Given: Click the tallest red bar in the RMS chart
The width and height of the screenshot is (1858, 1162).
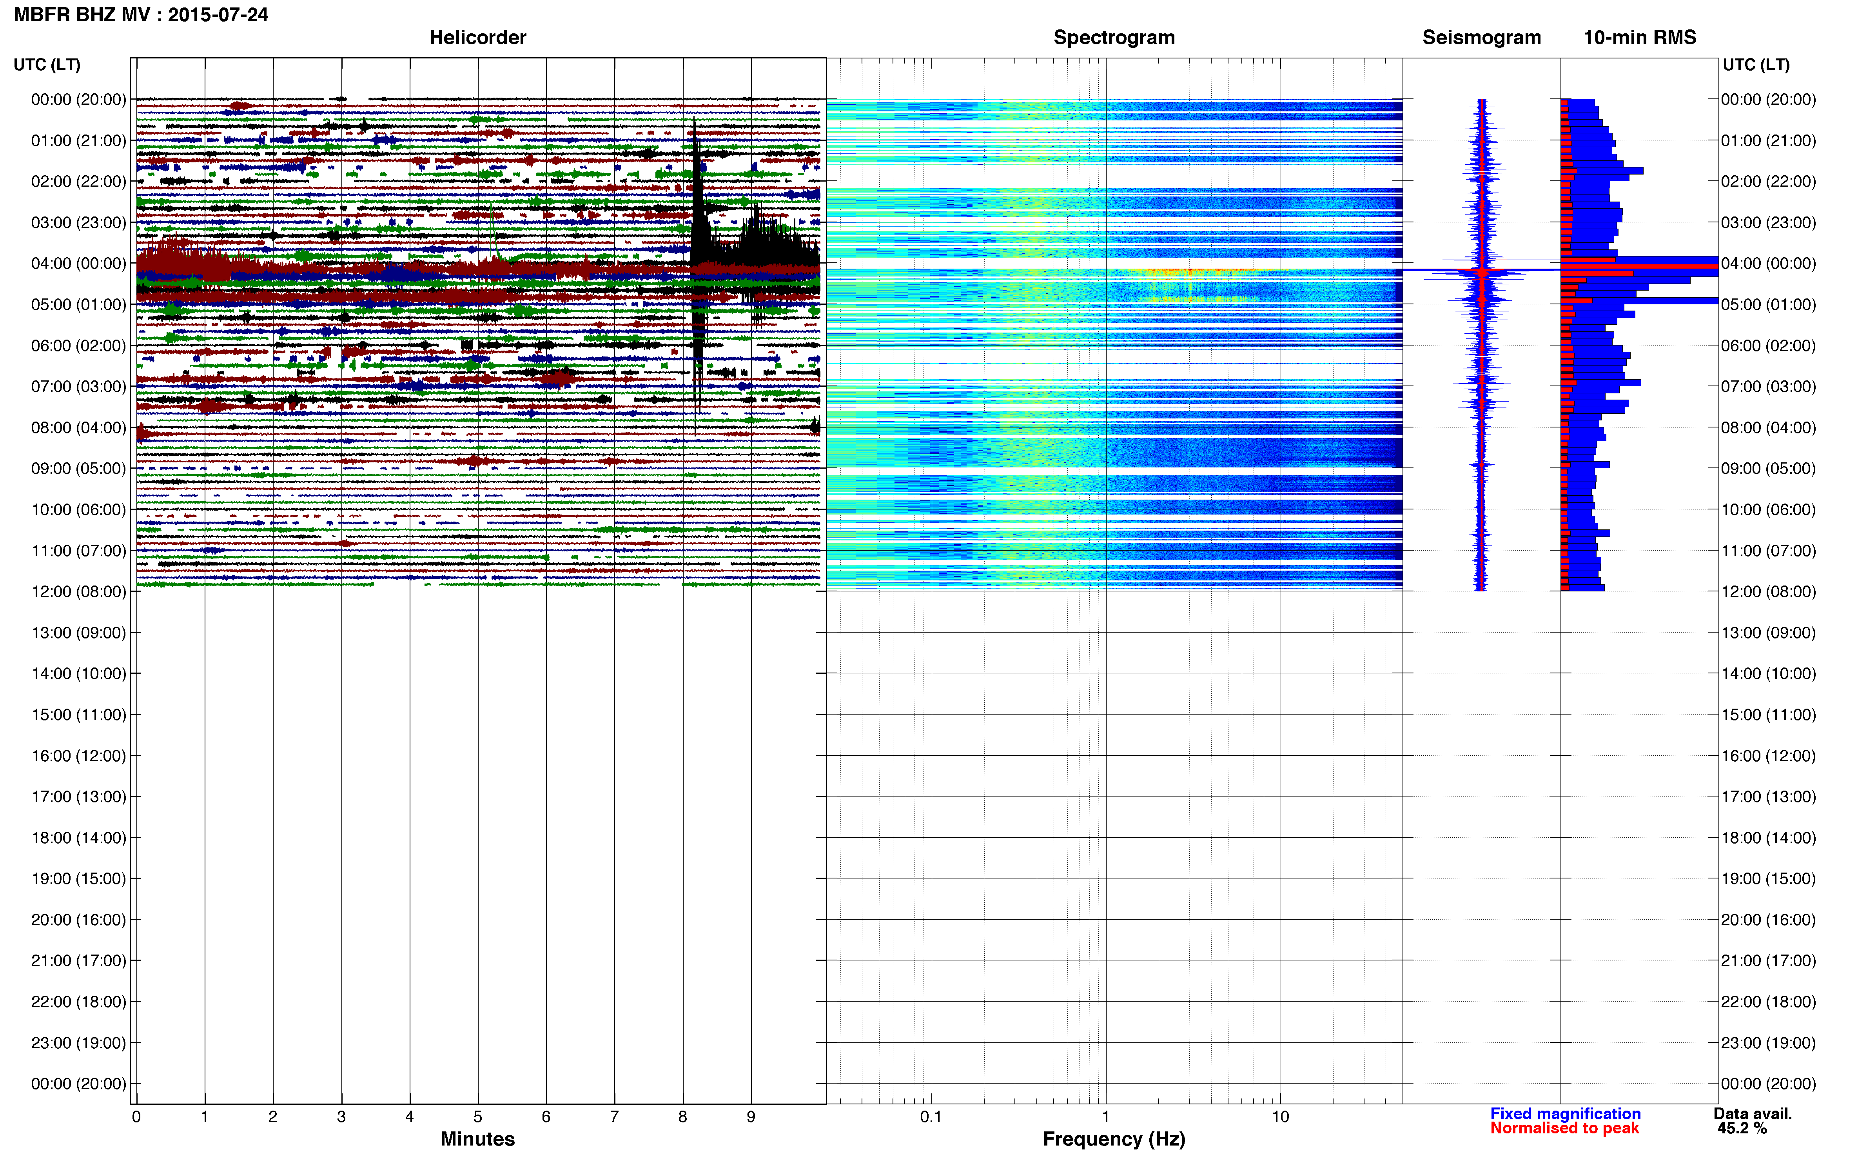Looking at the screenshot, I should click(x=1639, y=266).
